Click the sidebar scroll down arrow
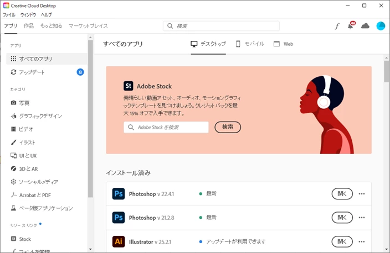The width and height of the screenshot is (390, 253). [x=90, y=249]
